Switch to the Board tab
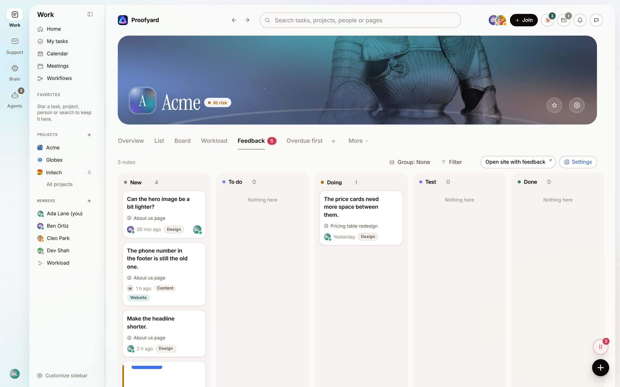620x387 pixels. [182, 141]
